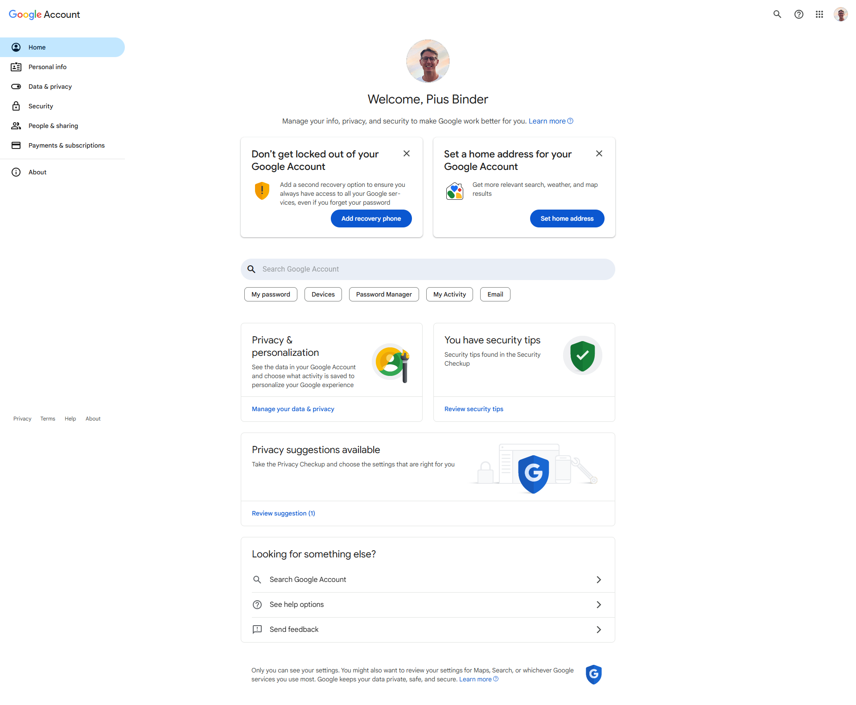Click the yellow warning shield icon
The width and height of the screenshot is (856, 705).
pyautogui.click(x=262, y=190)
